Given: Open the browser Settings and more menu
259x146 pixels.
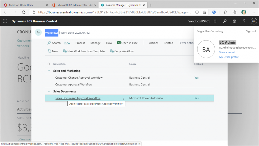Looking at the screenshot, I should tap(253, 12).
